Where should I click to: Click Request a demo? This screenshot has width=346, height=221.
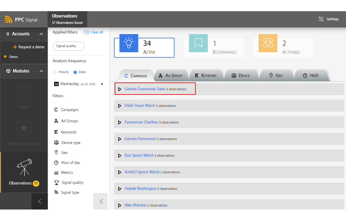click(x=31, y=47)
